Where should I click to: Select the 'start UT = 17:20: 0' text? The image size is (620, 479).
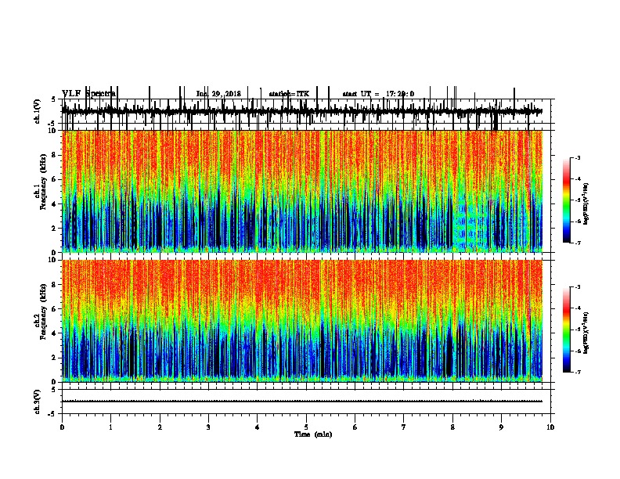pyautogui.click(x=378, y=94)
